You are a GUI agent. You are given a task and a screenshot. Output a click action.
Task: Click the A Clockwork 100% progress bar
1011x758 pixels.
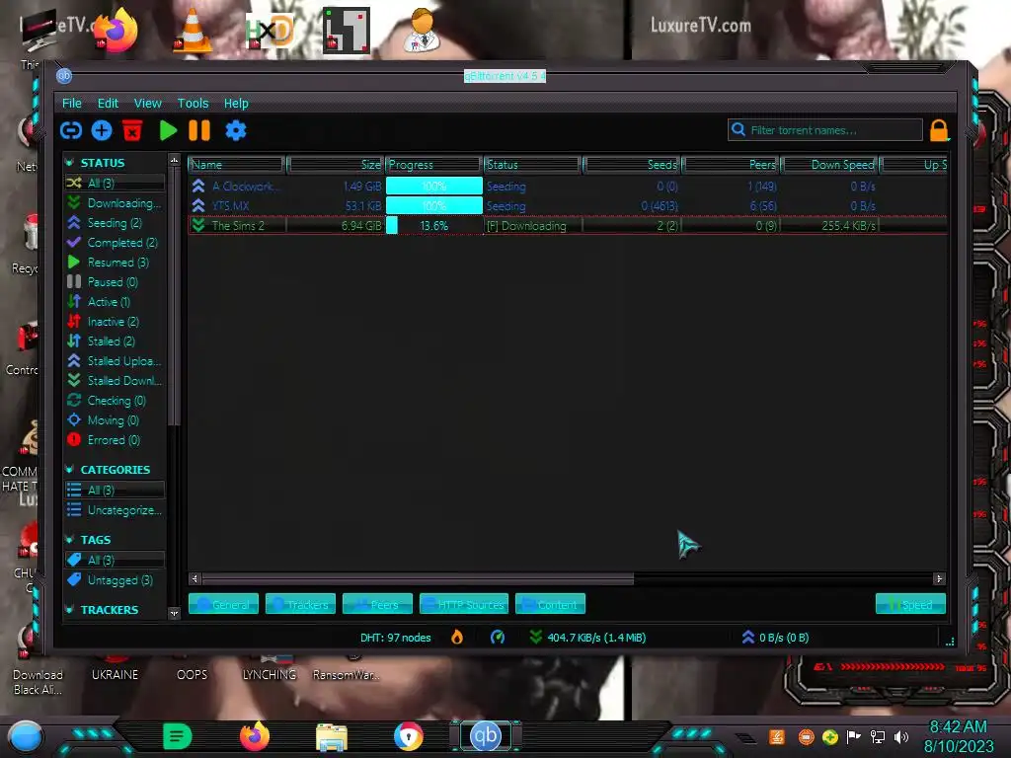[434, 187]
